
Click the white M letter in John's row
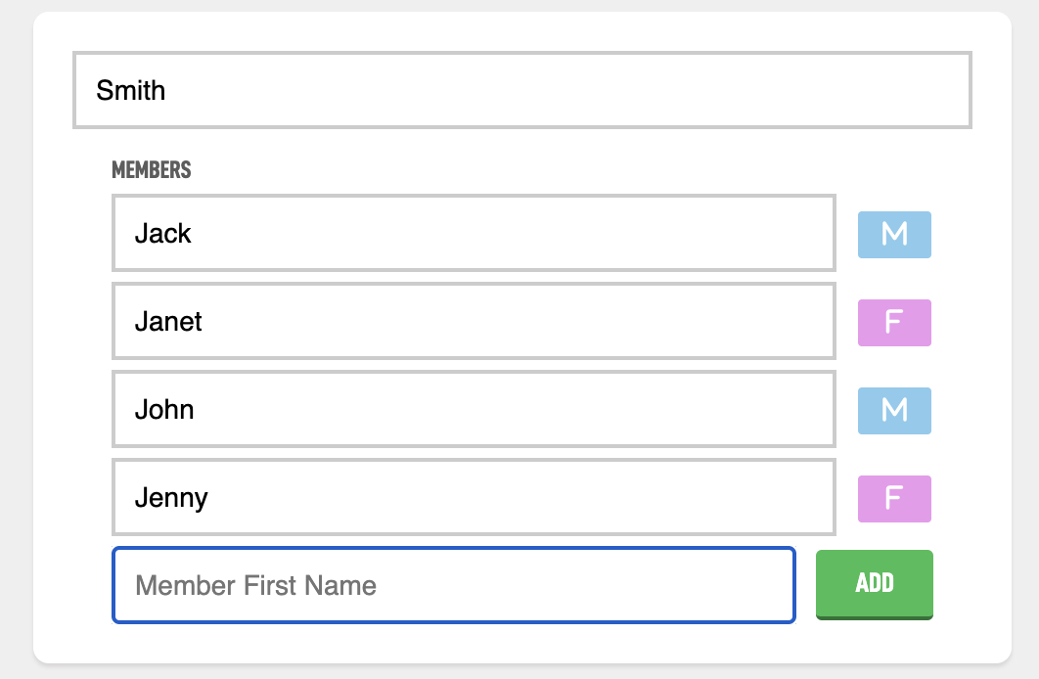point(894,410)
